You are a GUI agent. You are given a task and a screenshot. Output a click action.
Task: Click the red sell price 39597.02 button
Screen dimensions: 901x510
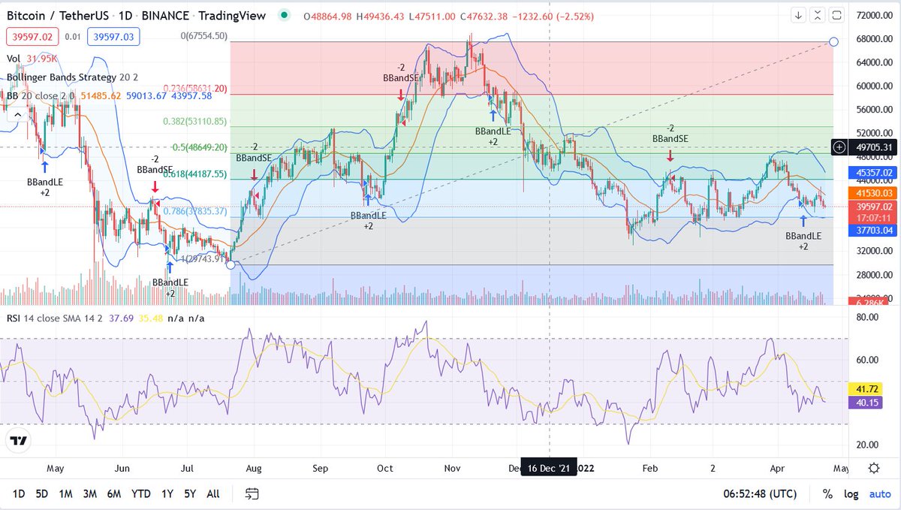tap(31, 35)
